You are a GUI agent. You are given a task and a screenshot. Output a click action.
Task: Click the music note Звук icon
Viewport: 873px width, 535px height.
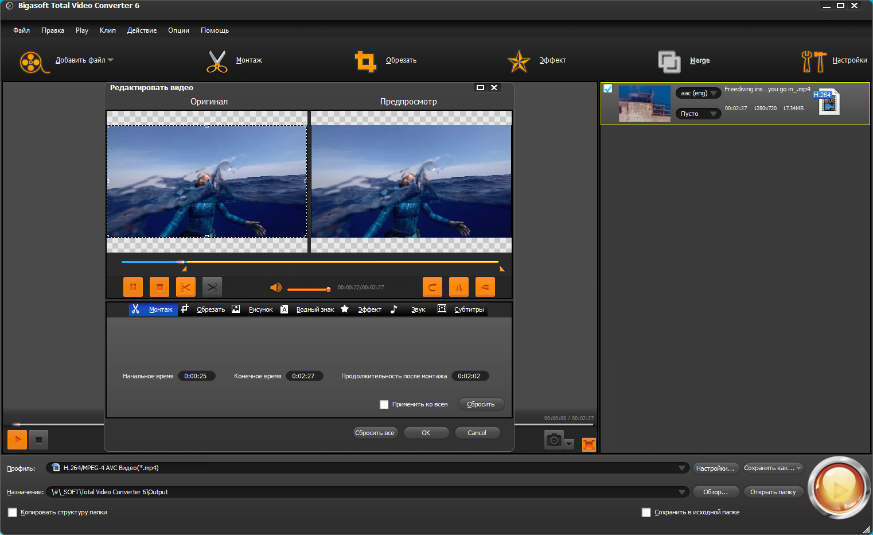tap(393, 309)
